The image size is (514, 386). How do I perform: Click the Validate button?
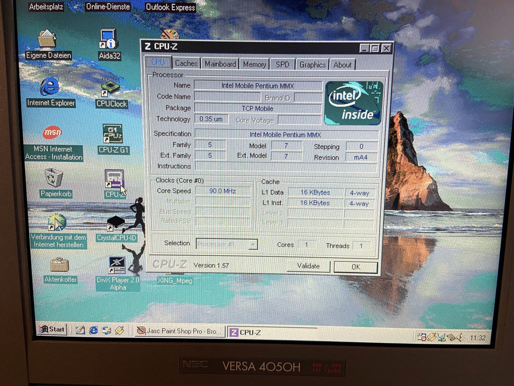coord(308,266)
